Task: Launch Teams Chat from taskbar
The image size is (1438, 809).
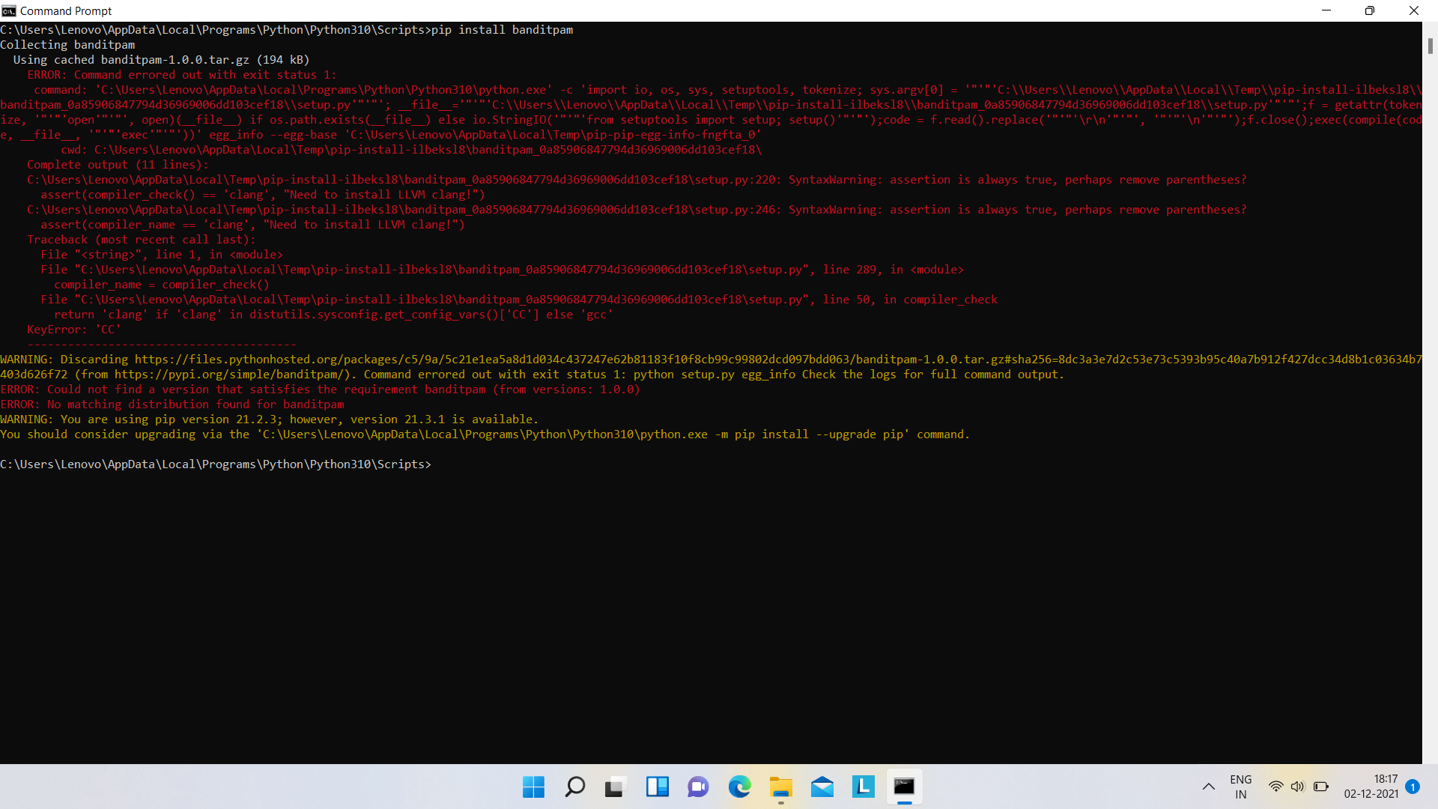Action: [x=698, y=787]
